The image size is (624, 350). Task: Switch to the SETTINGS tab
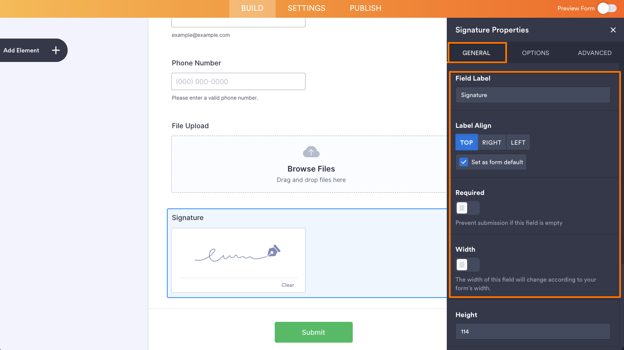pyautogui.click(x=306, y=8)
